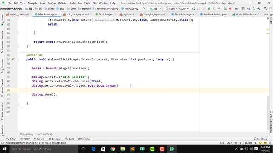Open the Terminal tool window
This screenshot has width=273, height=153.
point(84,139)
